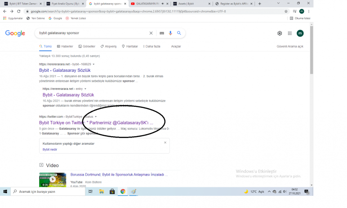Viewport: 347px width, 208px height.
Task: Switch to the Görseller tab
Action: coord(87,46)
